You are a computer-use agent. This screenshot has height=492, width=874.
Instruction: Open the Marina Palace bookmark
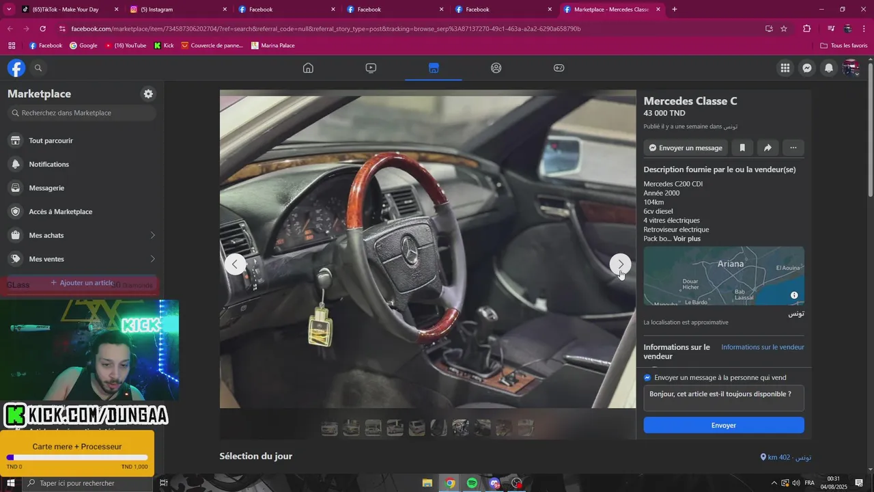click(272, 46)
